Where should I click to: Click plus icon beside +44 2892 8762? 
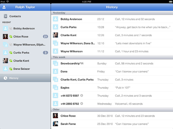pos(82,104)
